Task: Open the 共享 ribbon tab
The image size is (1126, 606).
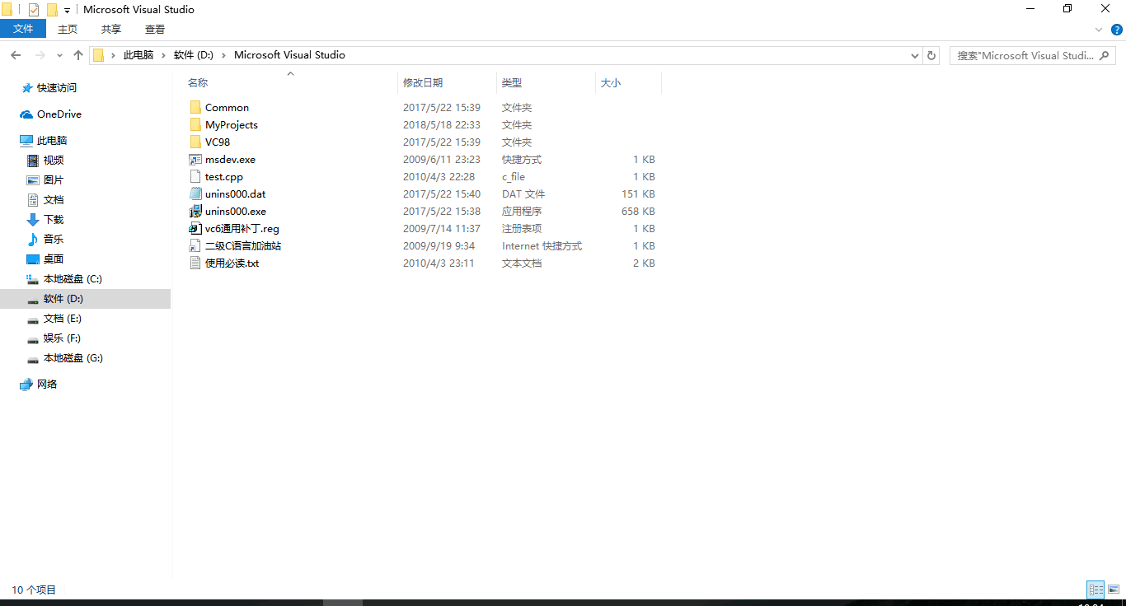Action: pyautogui.click(x=111, y=29)
